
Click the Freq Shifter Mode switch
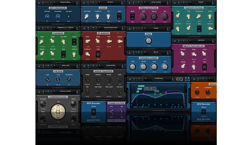coord(132,16)
